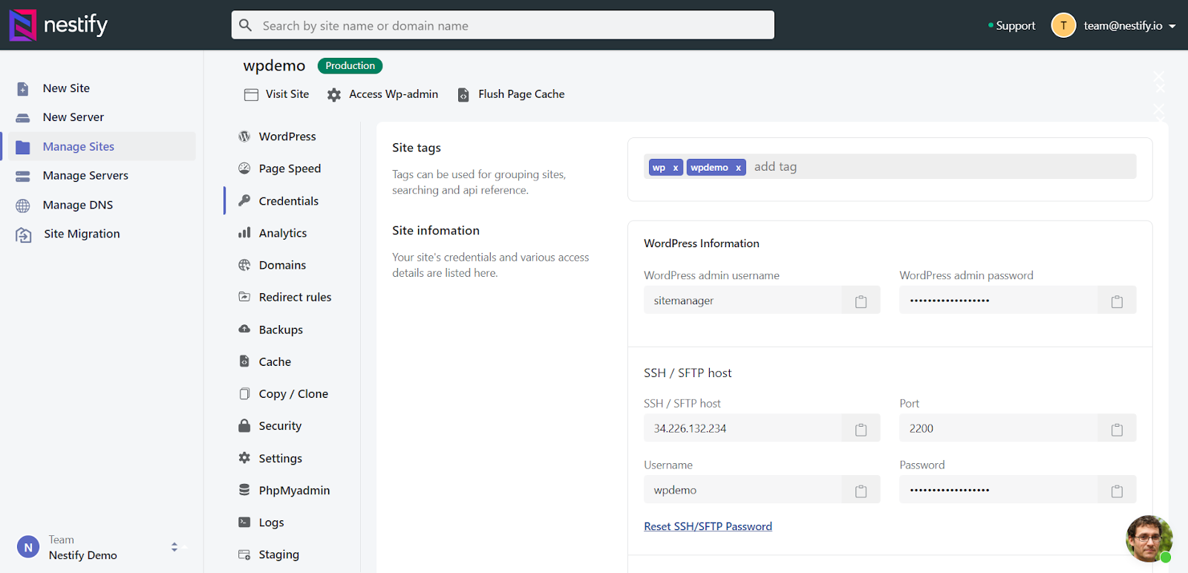Copy the WordPress admin password

pyautogui.click(x=1117, y=301)
